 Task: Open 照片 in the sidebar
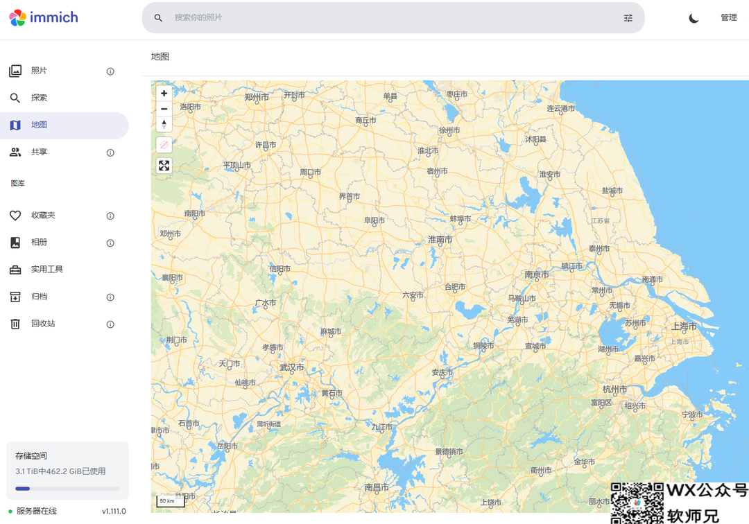coord(40,71)
